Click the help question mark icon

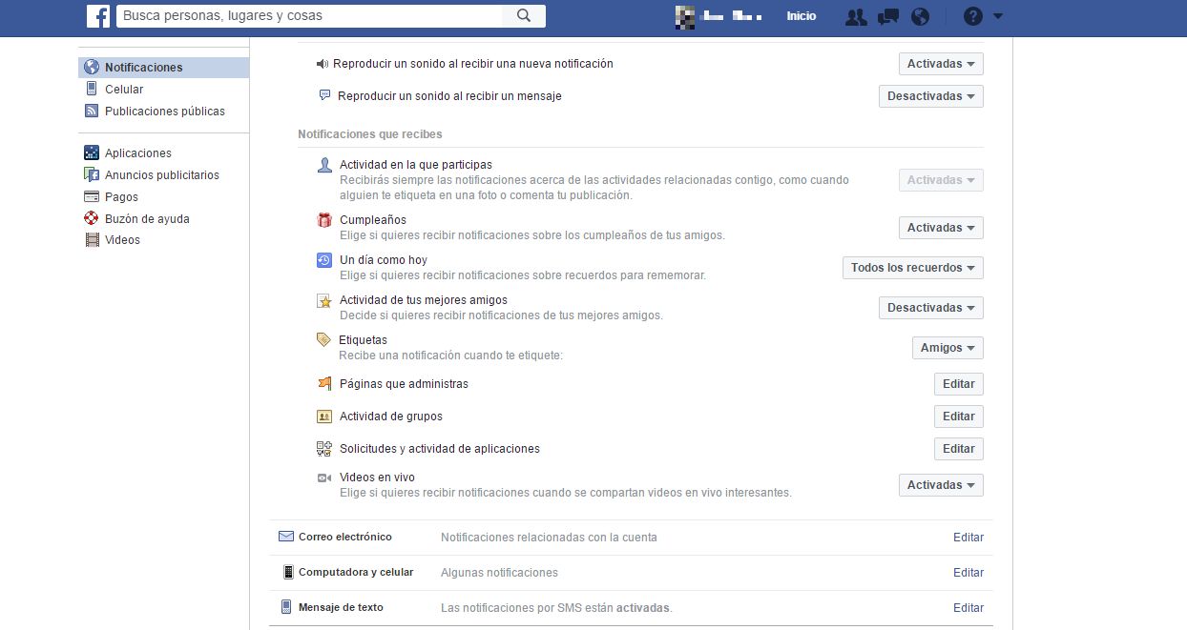(x=972, y=16)
